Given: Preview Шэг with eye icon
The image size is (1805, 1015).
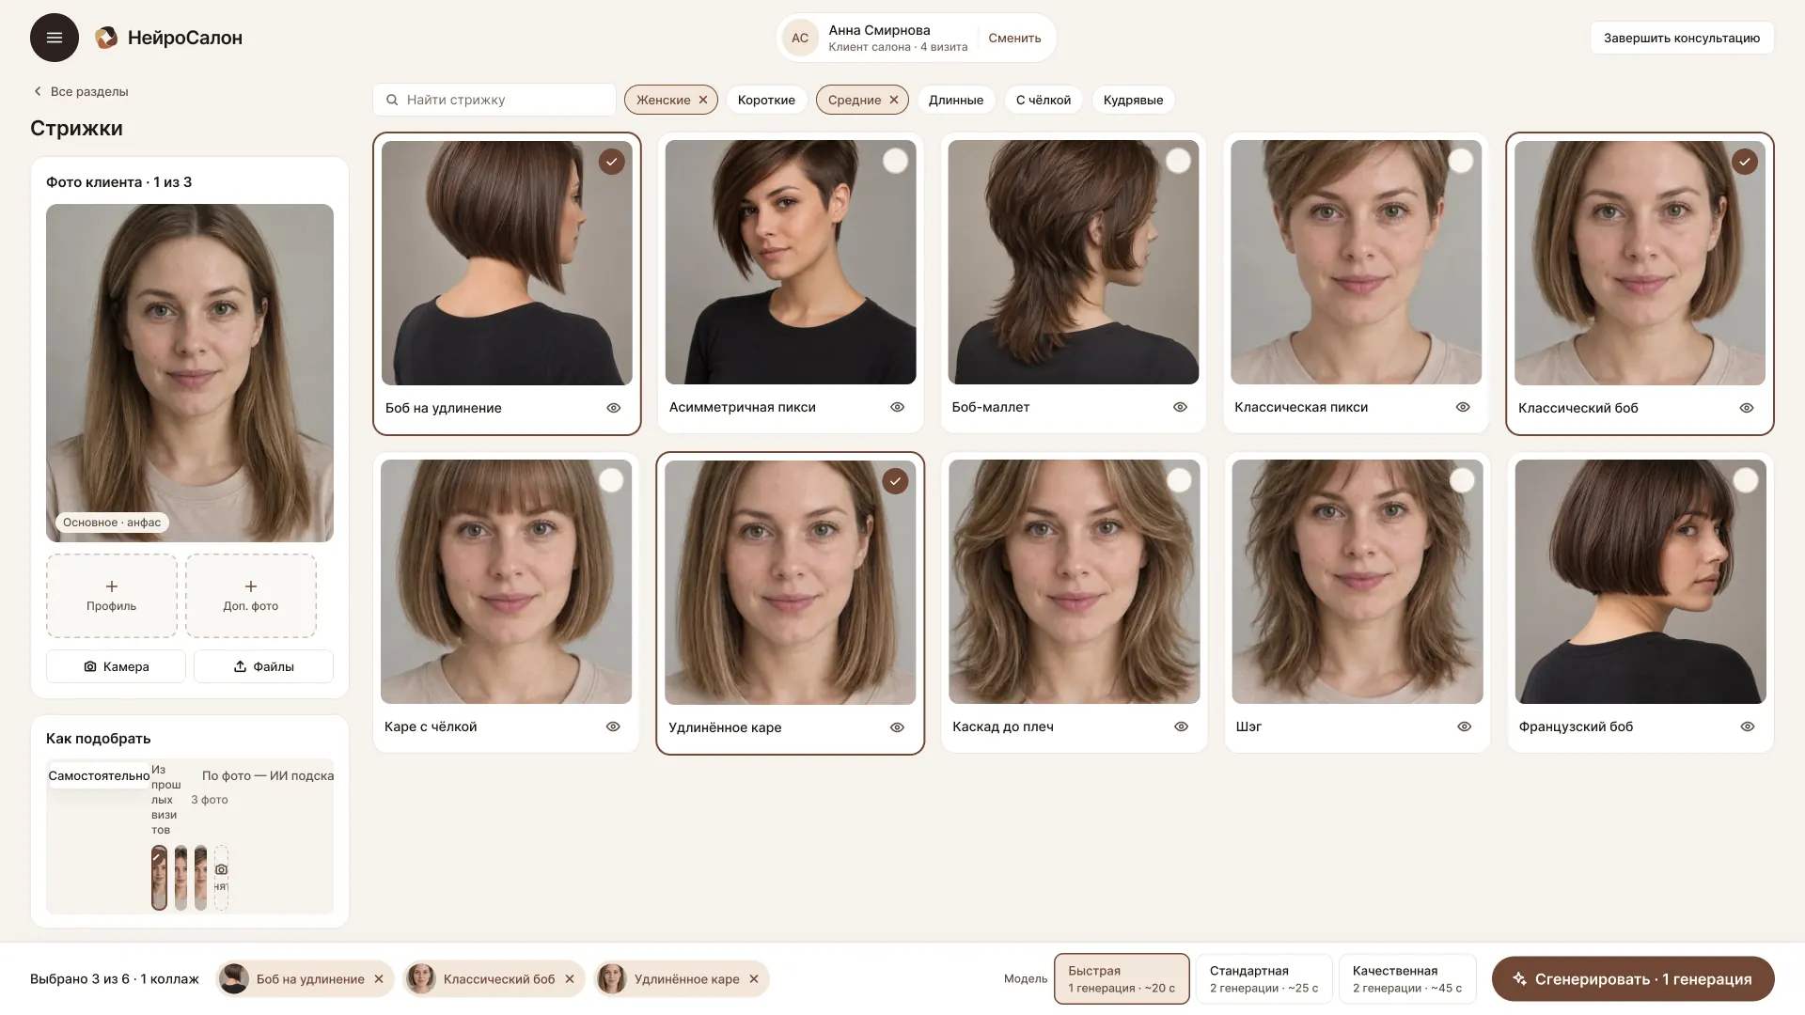Looking at the screenshot, I should pyautogui.click(x=1465, y=726).
